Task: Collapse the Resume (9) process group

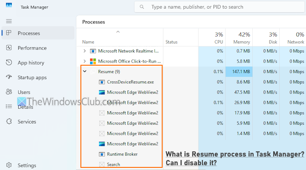Action: point(85,71)
